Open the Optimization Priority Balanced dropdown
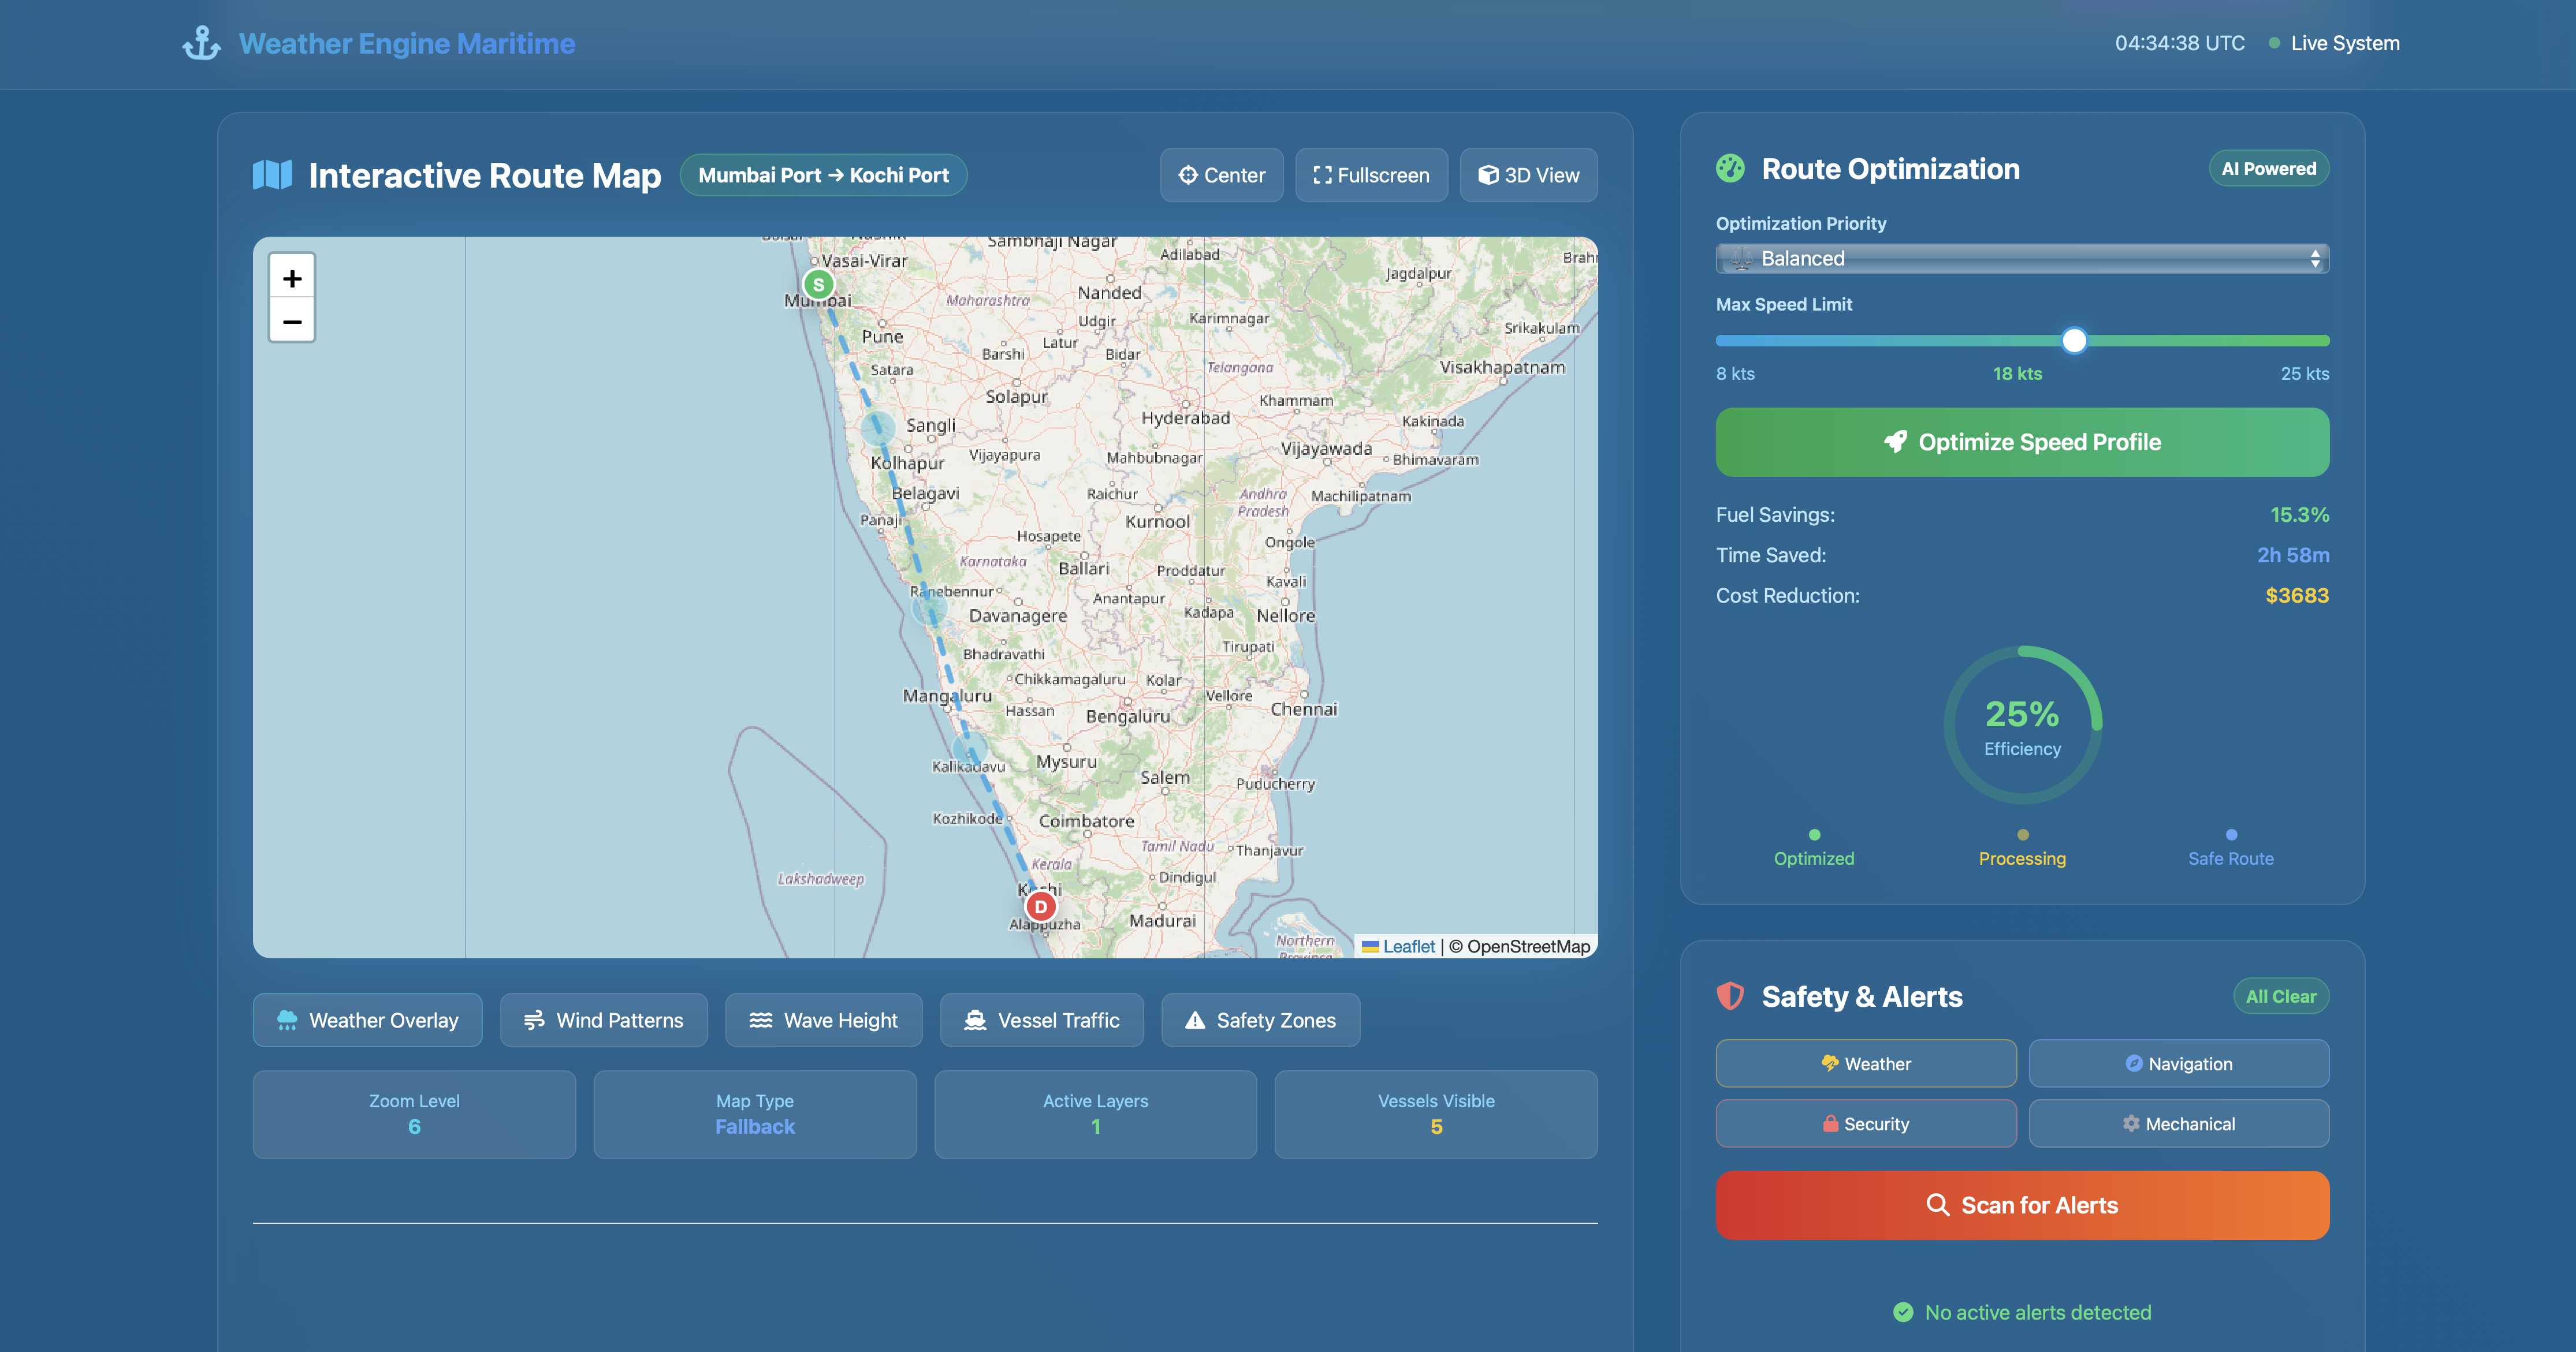2576x1352 pixels. click(x=2021, y=259)
